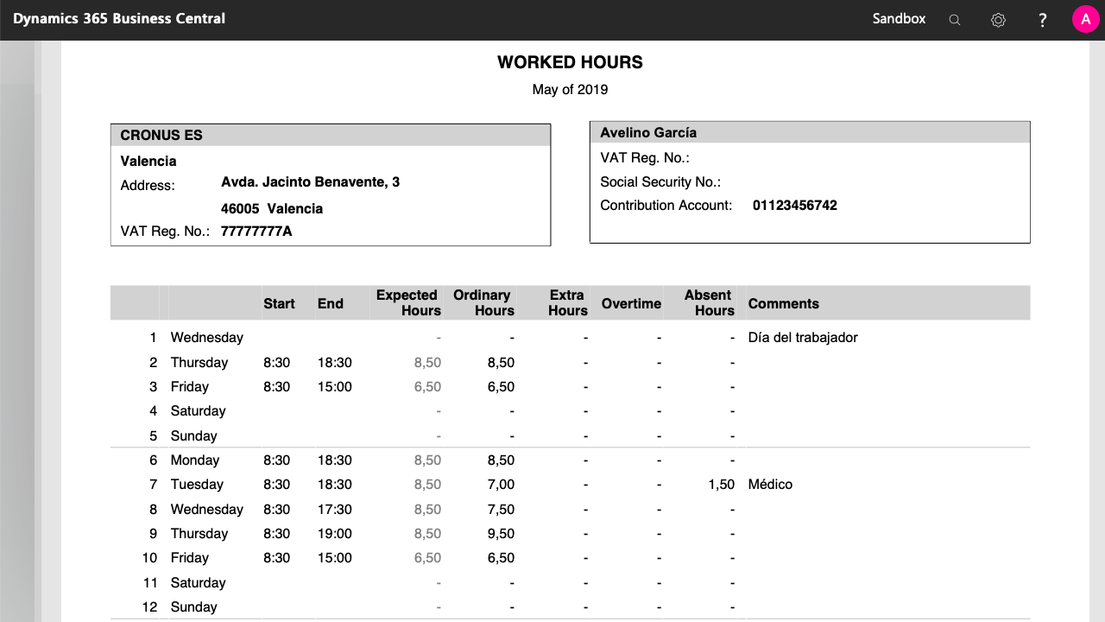
Task: Click the Overtime column header
Action: [631, 303]
